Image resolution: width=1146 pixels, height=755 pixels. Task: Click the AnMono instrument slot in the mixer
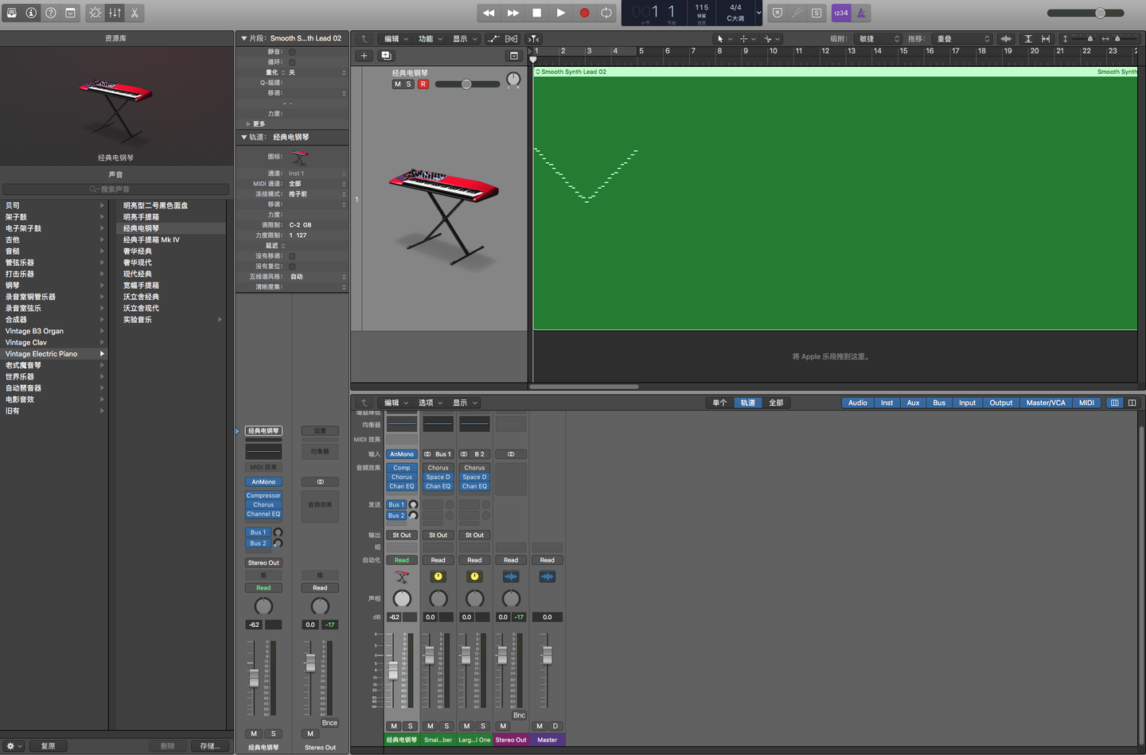point(402,454)
